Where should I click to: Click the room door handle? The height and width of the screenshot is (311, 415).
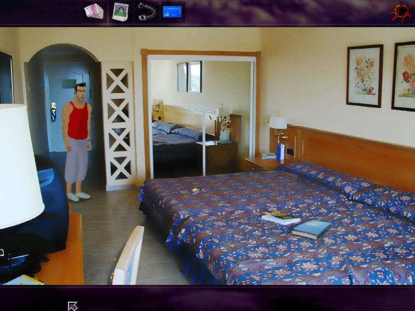tap(53, 111)
